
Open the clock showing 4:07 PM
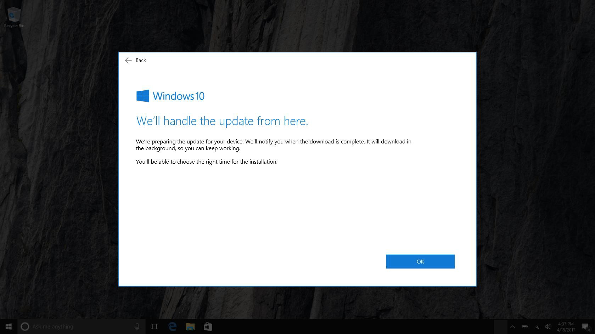click(x=566, y=327)
